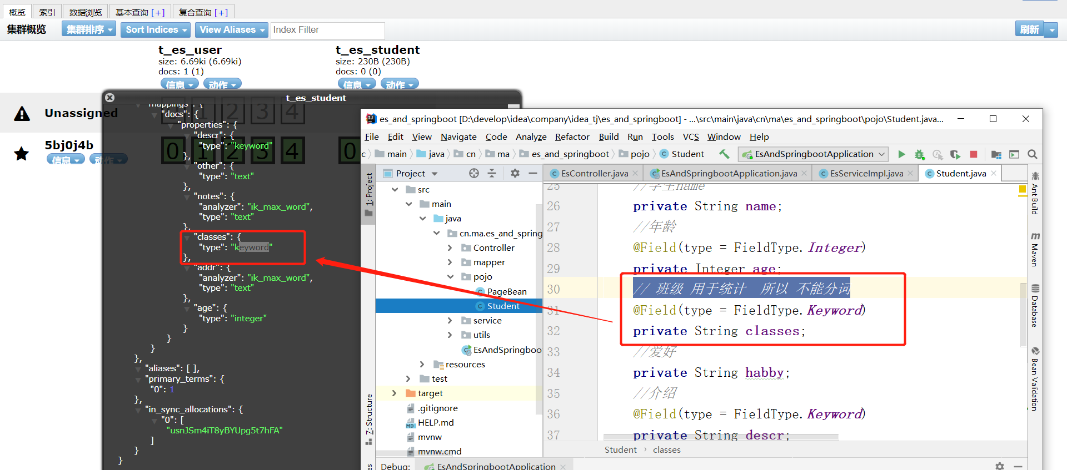Open the 复合查询 tab
1067x470 pixels.
point(203,12)
